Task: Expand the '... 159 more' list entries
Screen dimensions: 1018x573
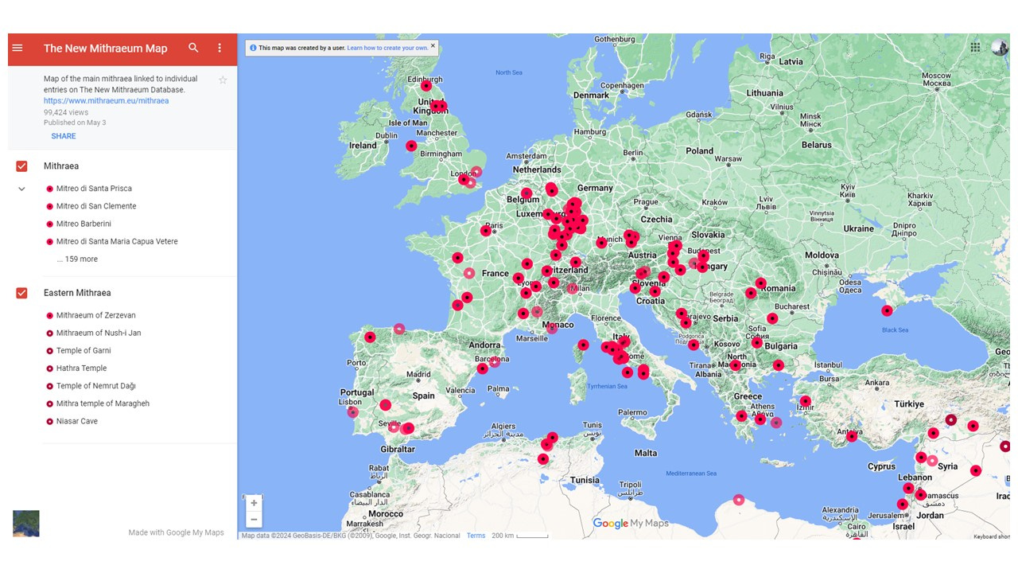Action: 77,259
